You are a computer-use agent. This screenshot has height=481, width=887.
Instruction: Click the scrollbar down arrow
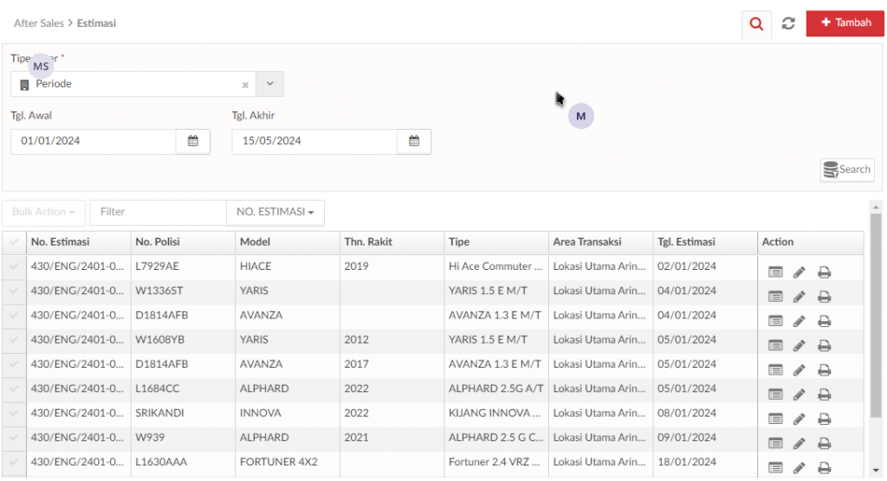tap(876, 471)
